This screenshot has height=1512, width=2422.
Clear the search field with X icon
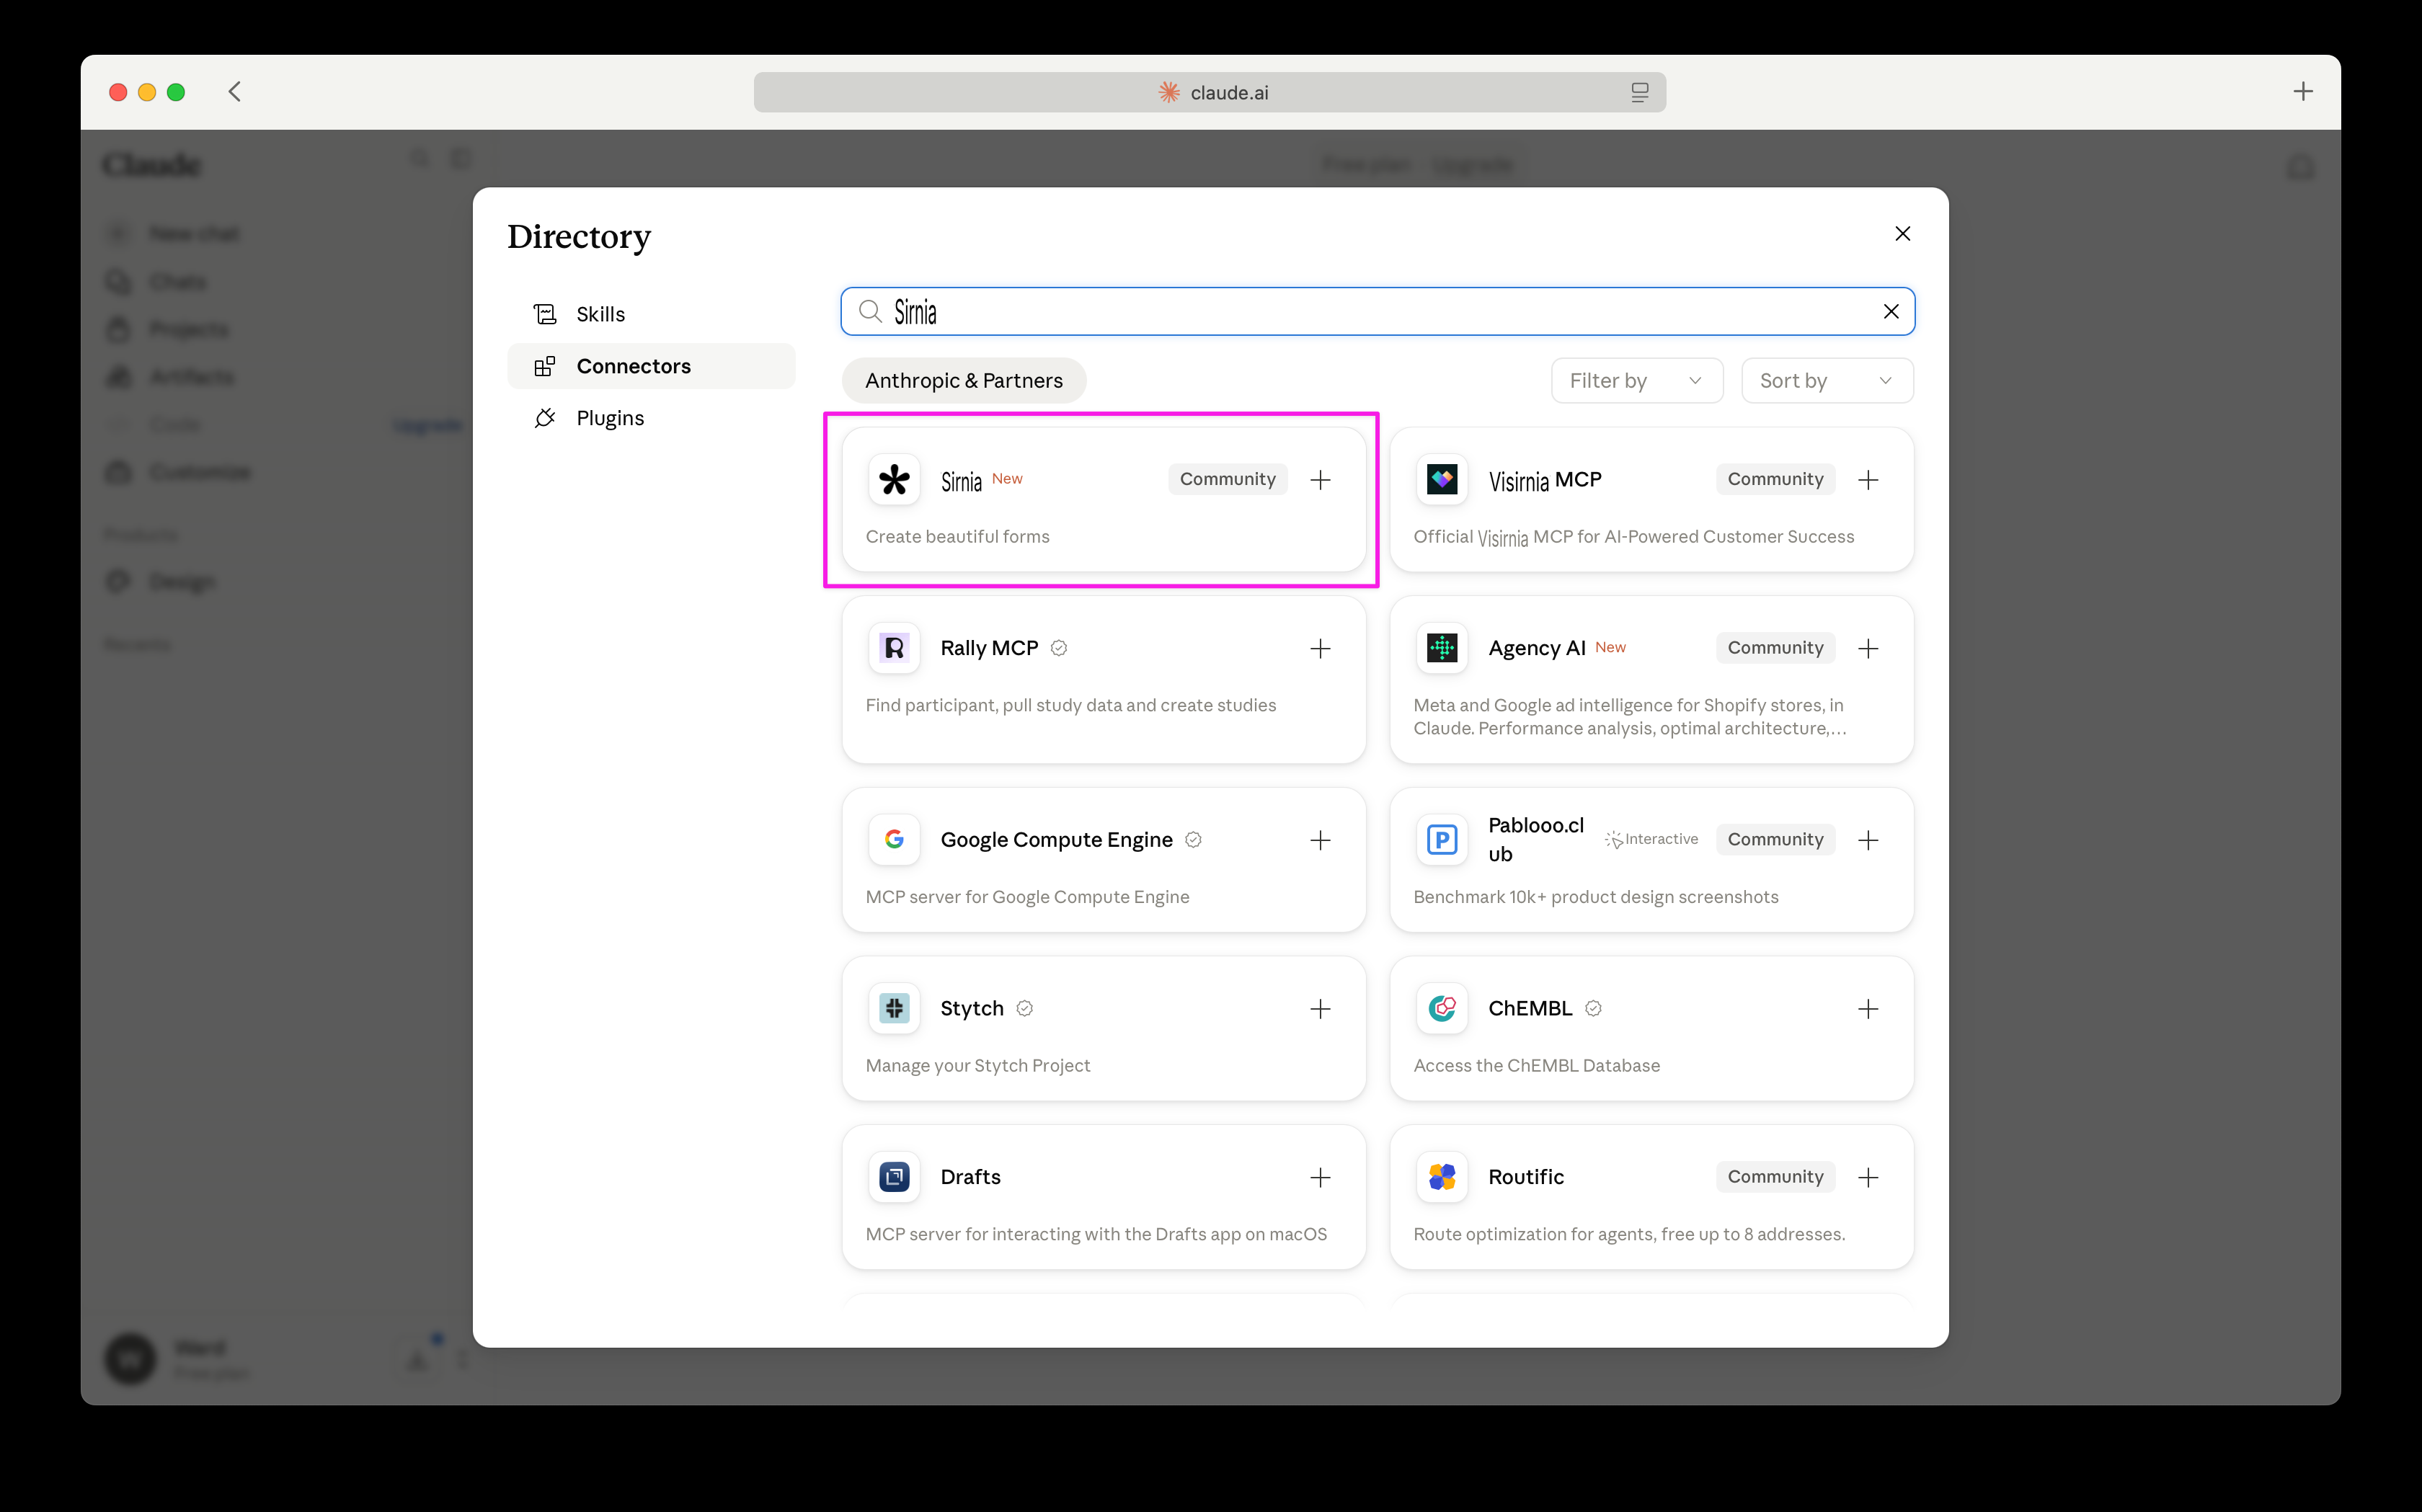pyautogui.click(x=1891, y=312)
